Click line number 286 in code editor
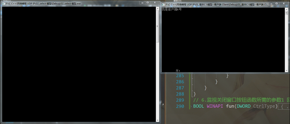290x124 pixels. click(180, 82)
